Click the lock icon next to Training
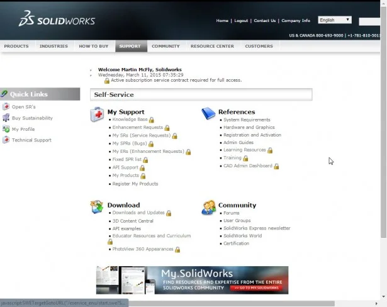This screenshot has height=307, width=387. click(245, 158)
